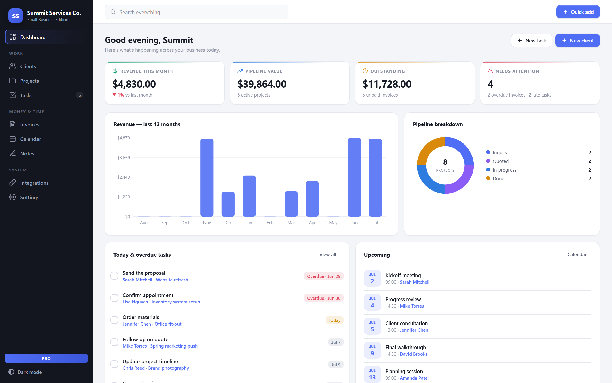Open the Notes menu item
612x383 pixels.
46,153
